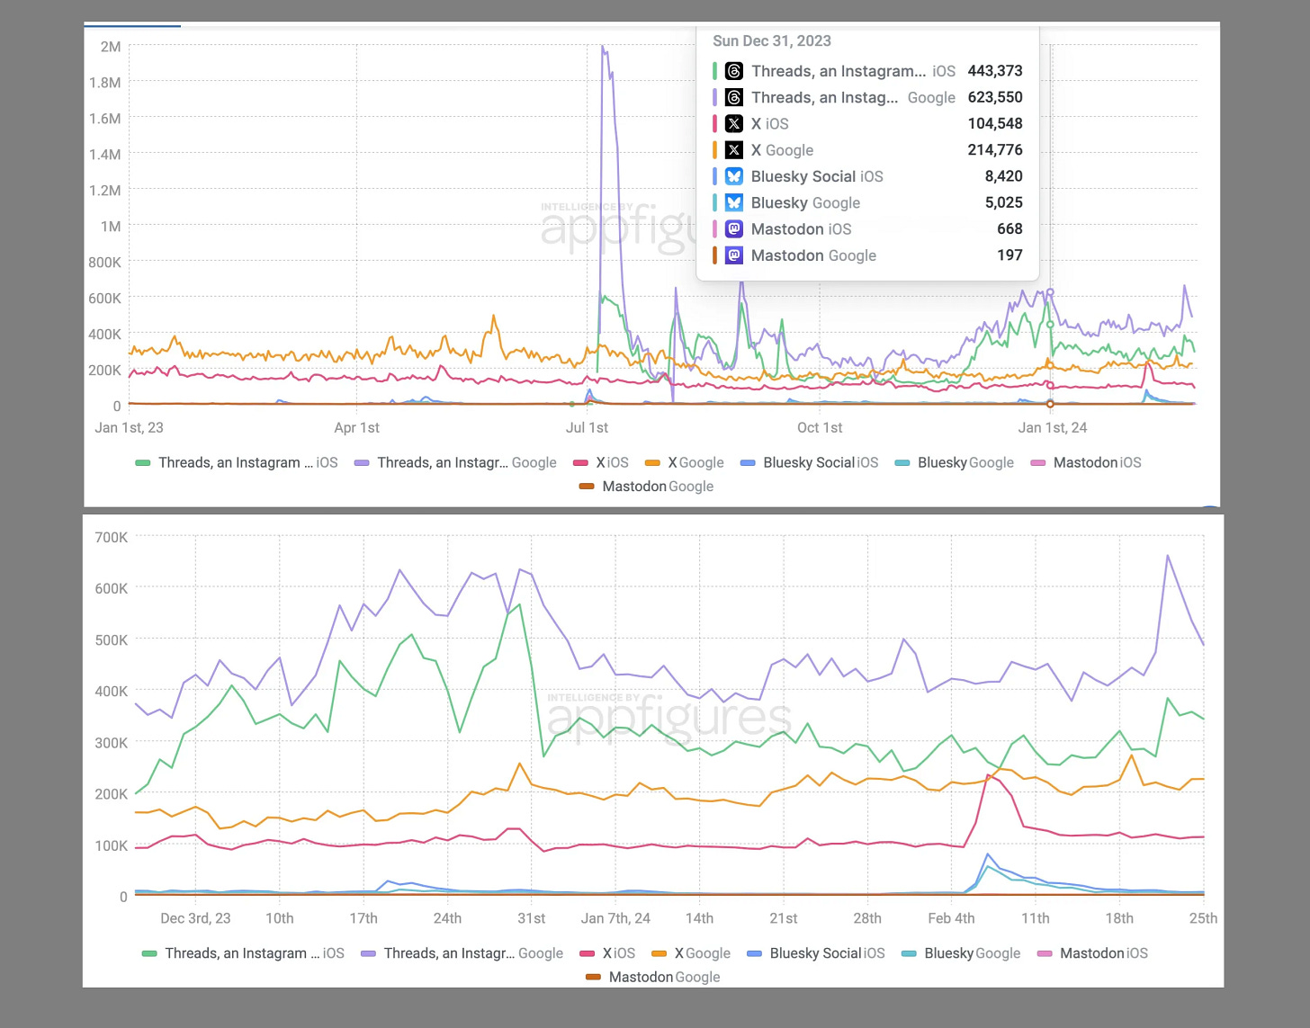Click the tooltip value 668
Viewport: 1310px width, 1028px height.
[x=1009, y=229]
